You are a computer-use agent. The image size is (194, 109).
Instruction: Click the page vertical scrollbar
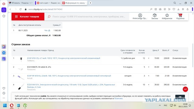(x=193, y=55)
